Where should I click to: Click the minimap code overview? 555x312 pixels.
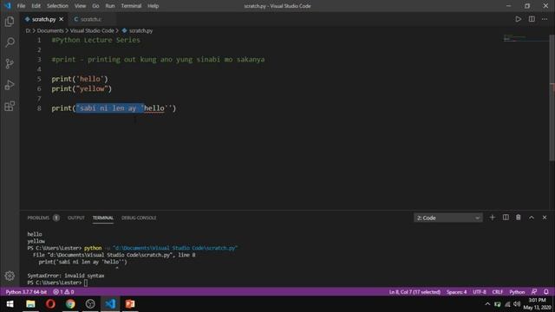coord(526,38)
